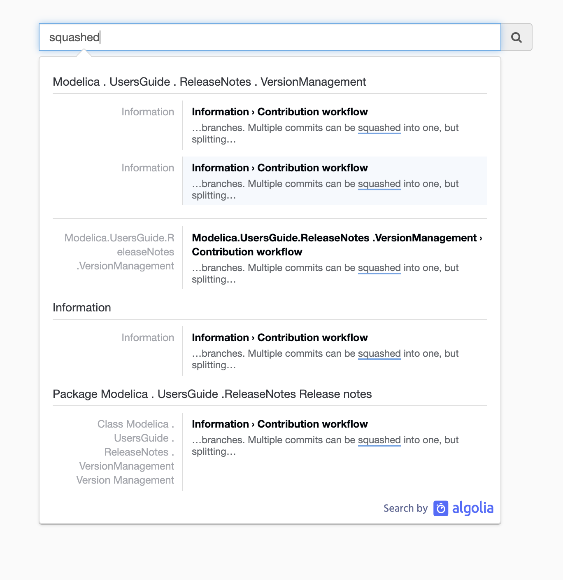The width and height of the screenshot is (563, 580).
Task: Click the 'Modelica.UsersGuide.ReleaseNotes .VersionManagement' gray label
Action: [119, 252]
